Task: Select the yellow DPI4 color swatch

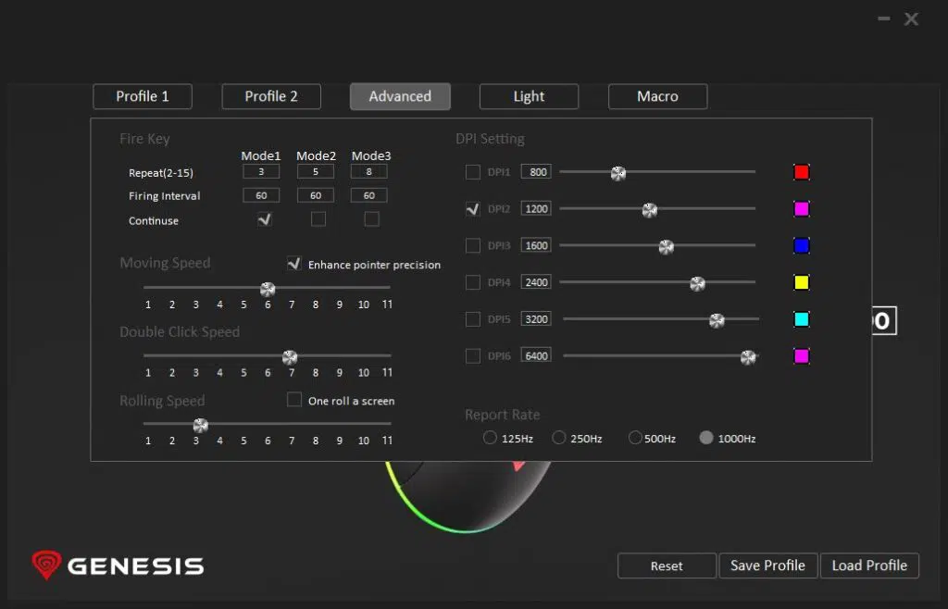Action: pyautogui.click(x=802, y=282)
